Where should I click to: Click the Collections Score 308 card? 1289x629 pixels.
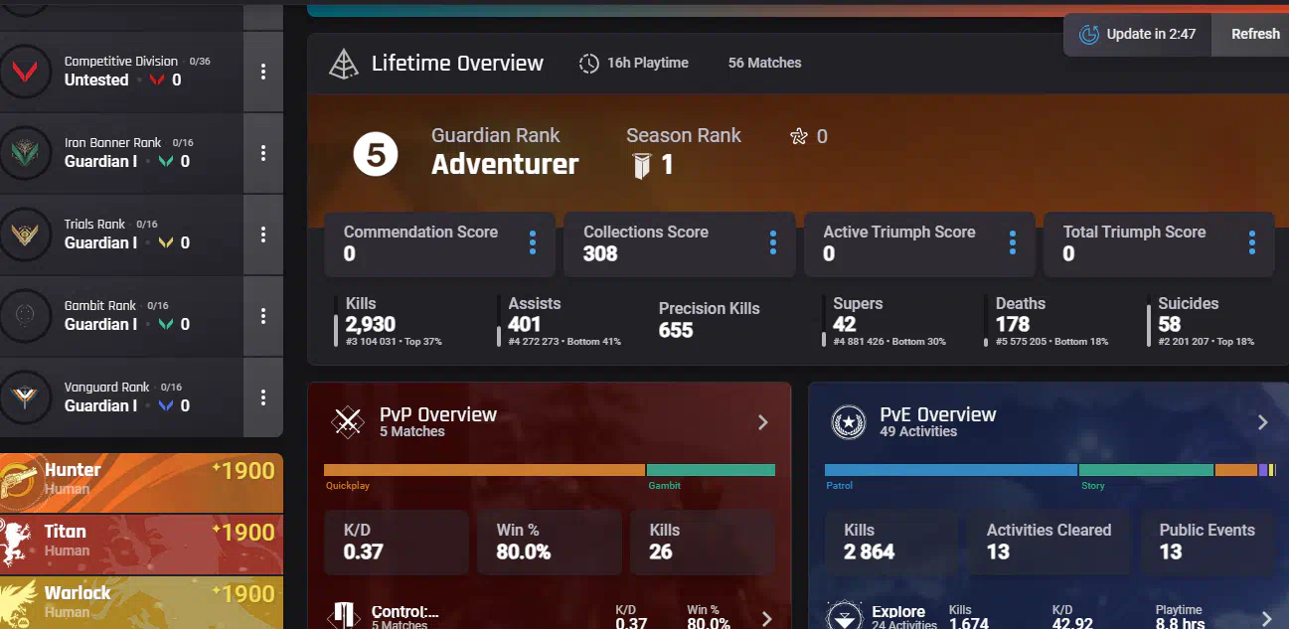pyautogui.click(x=680, y=243)
